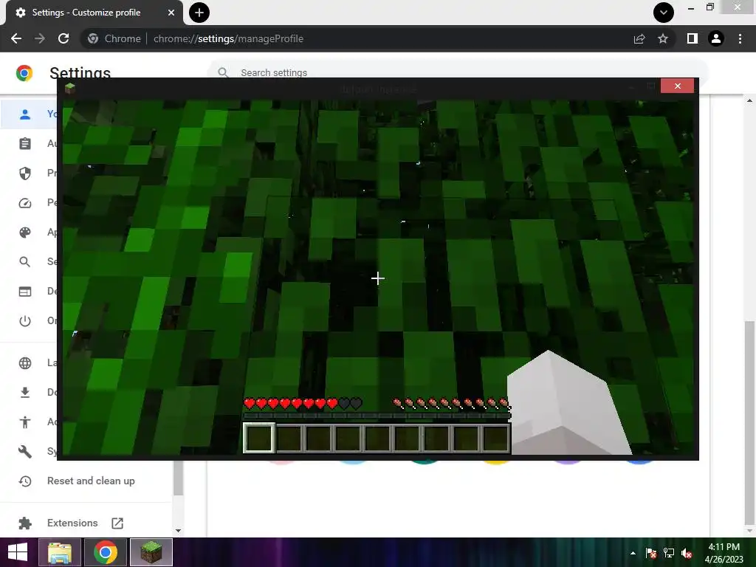This screenshot has width=756, height=567.
Task: Click the share page icon in address bar
Action: (x=639, y=38)
